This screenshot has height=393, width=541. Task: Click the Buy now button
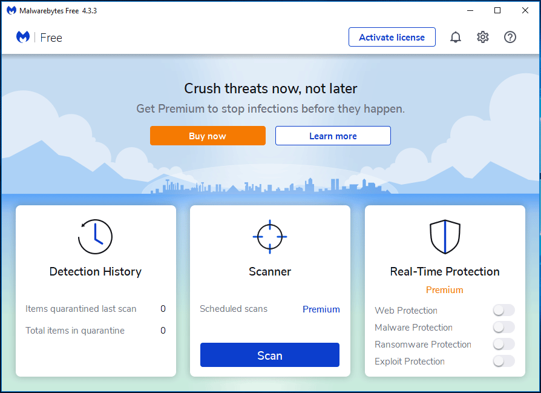click(208, 136)
